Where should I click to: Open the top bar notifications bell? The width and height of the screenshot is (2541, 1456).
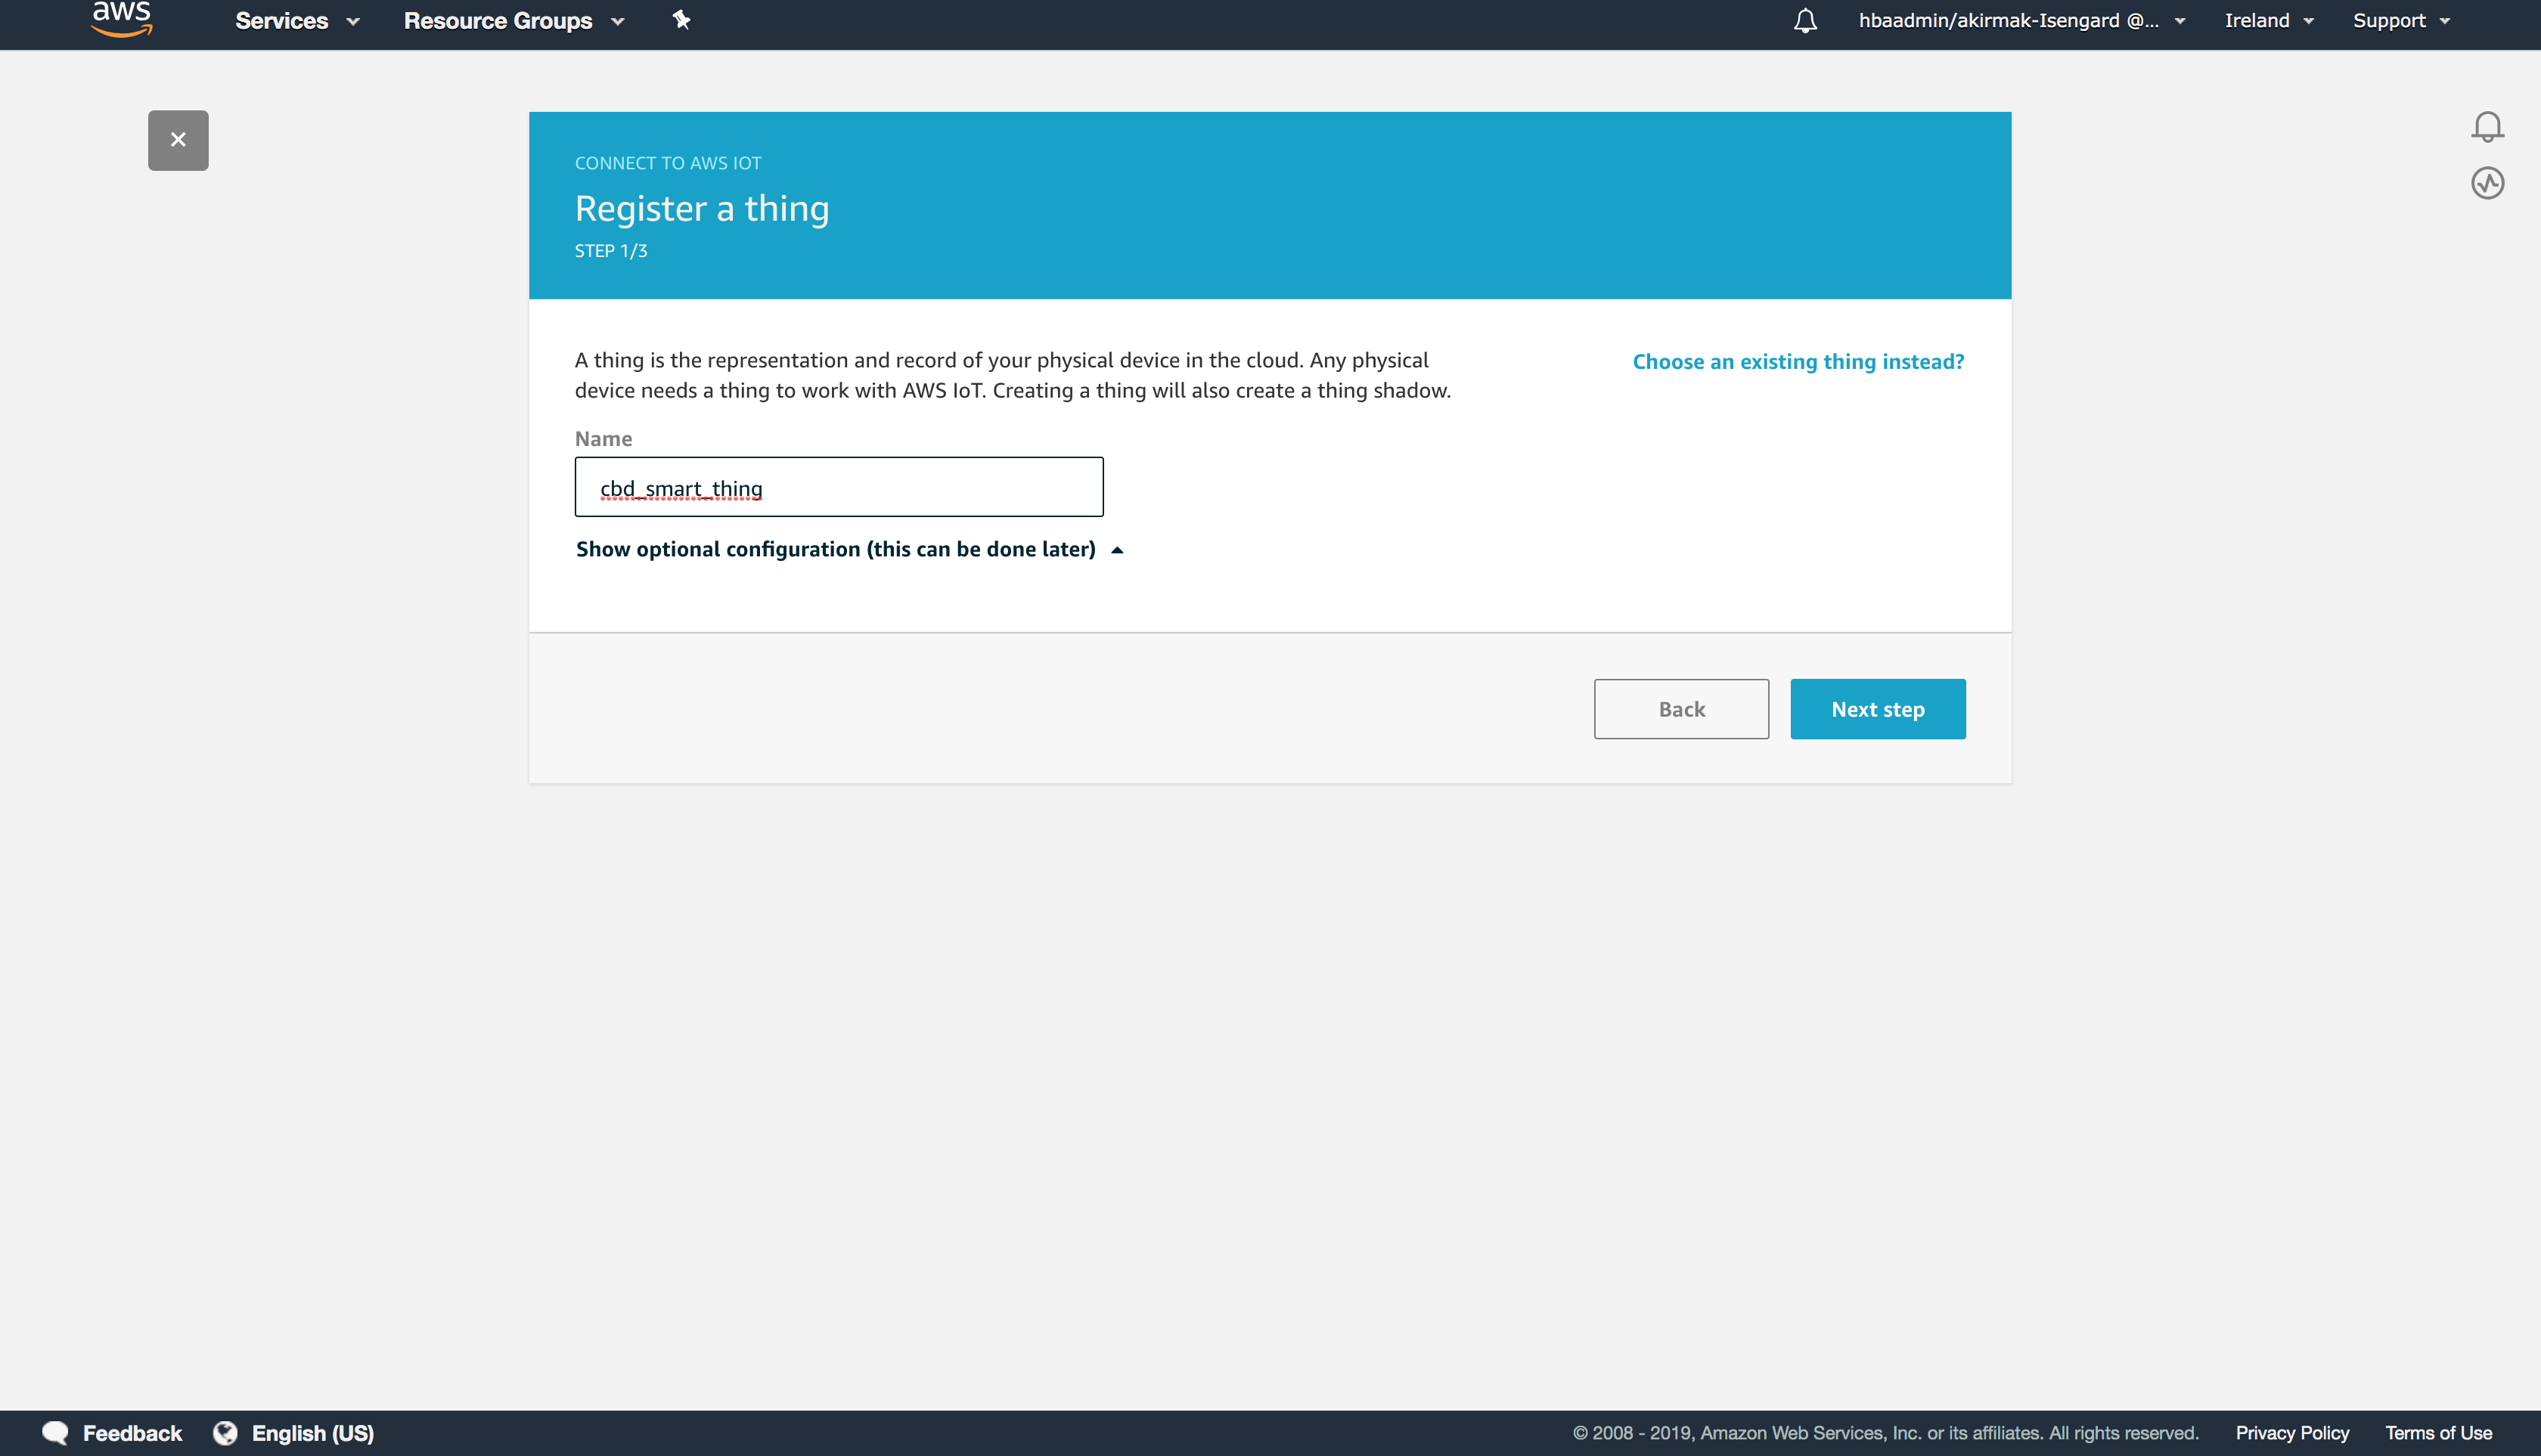[x=1804, y=21]
